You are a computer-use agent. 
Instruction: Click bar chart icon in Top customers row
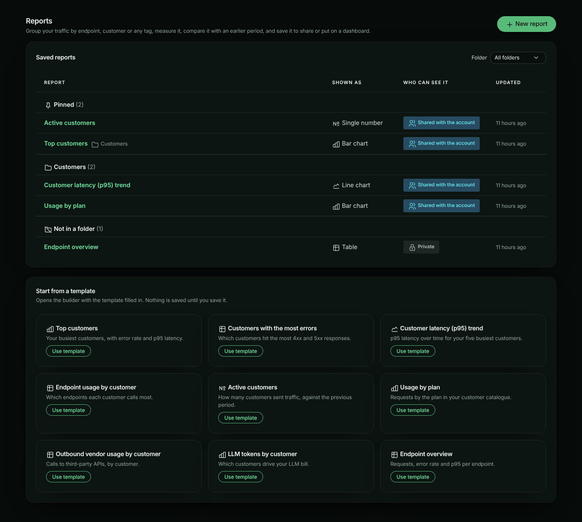click(336, 144)
